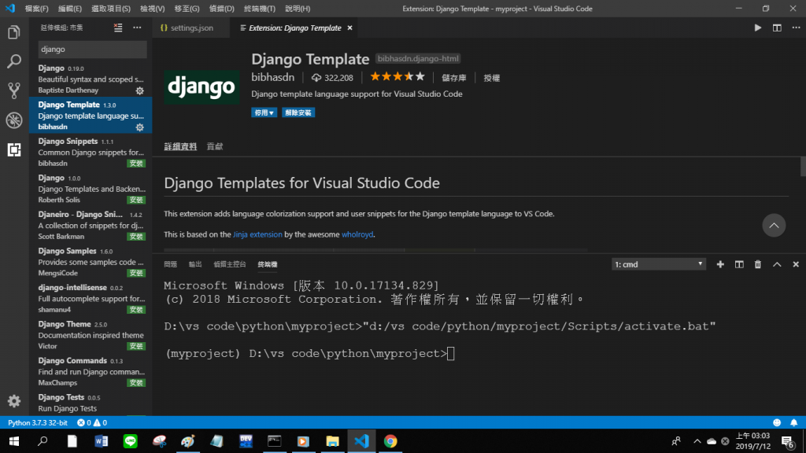Open the 說明(H) menu
Screen dimensions: 806x453
tap(298, 9)
